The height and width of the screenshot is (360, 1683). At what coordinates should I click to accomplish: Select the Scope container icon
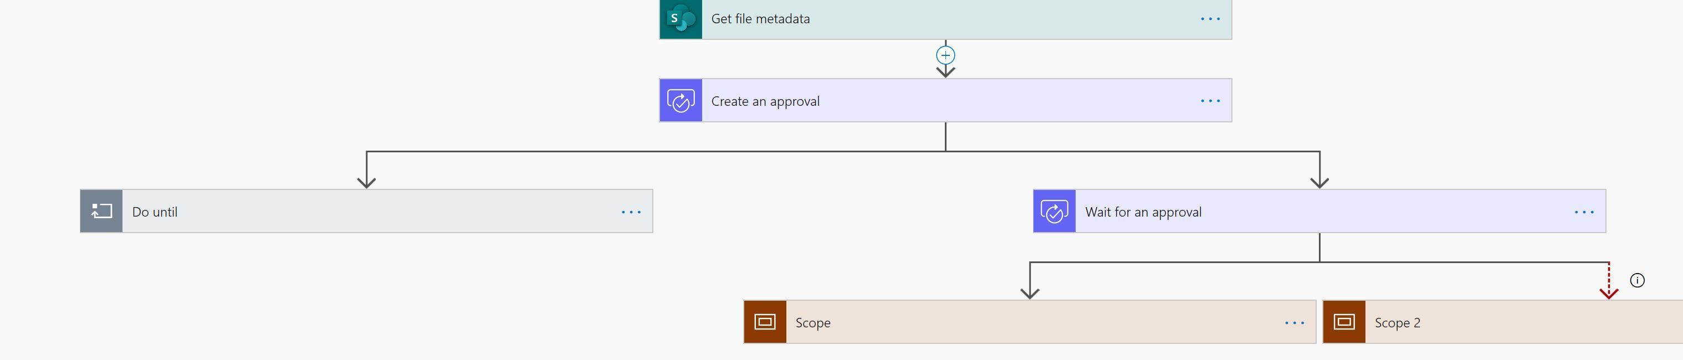click(764, 321)
